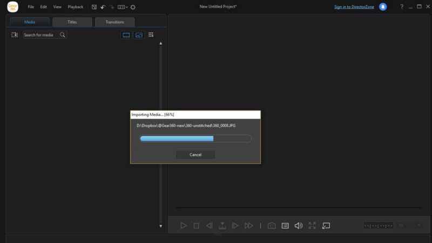Switch to the Transitions tab
The height and width of the screenshot is (243, 432).
pyautogui.click(x=115, y=22)
